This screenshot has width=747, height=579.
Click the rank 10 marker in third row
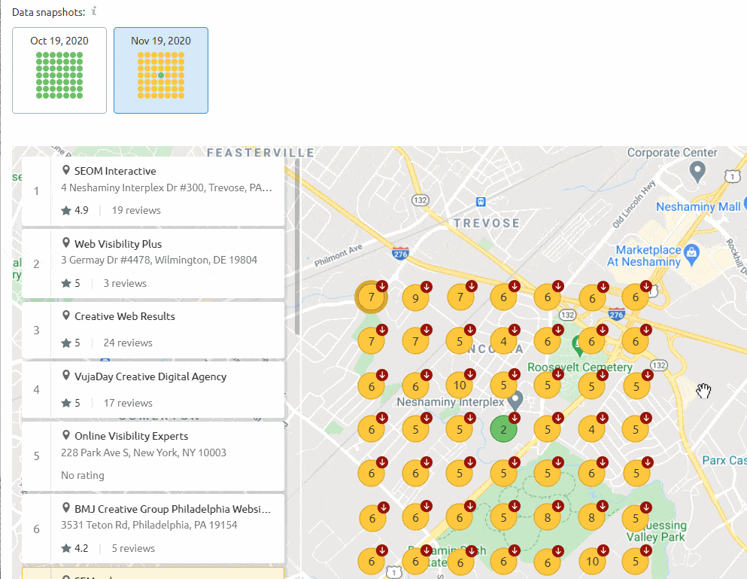[460, 385]
